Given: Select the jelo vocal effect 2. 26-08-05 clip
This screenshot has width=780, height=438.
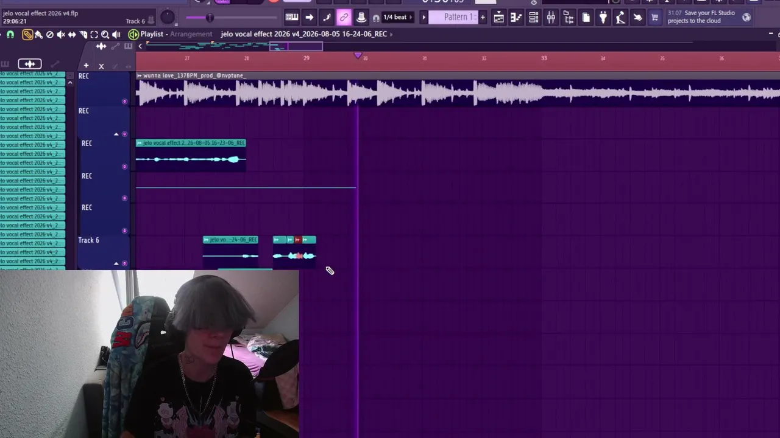Looking at the screenshot, I should pyautogui.click(x=191, y=155).
